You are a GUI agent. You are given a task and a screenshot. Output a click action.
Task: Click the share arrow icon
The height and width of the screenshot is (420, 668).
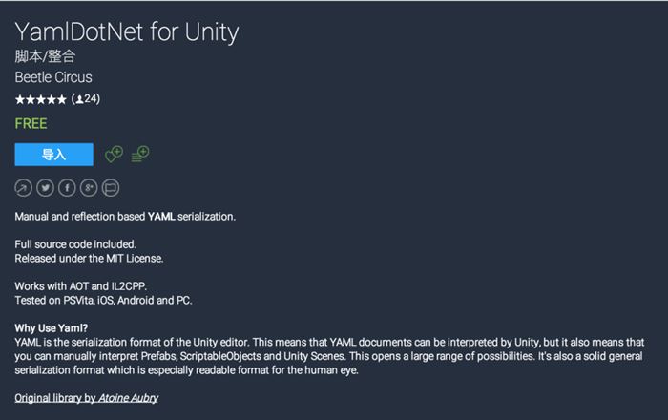tap(24, 187)
